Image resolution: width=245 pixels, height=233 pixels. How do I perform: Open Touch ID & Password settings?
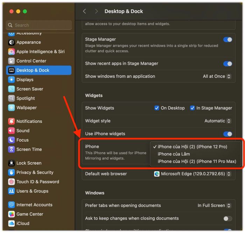click(37, 182)
